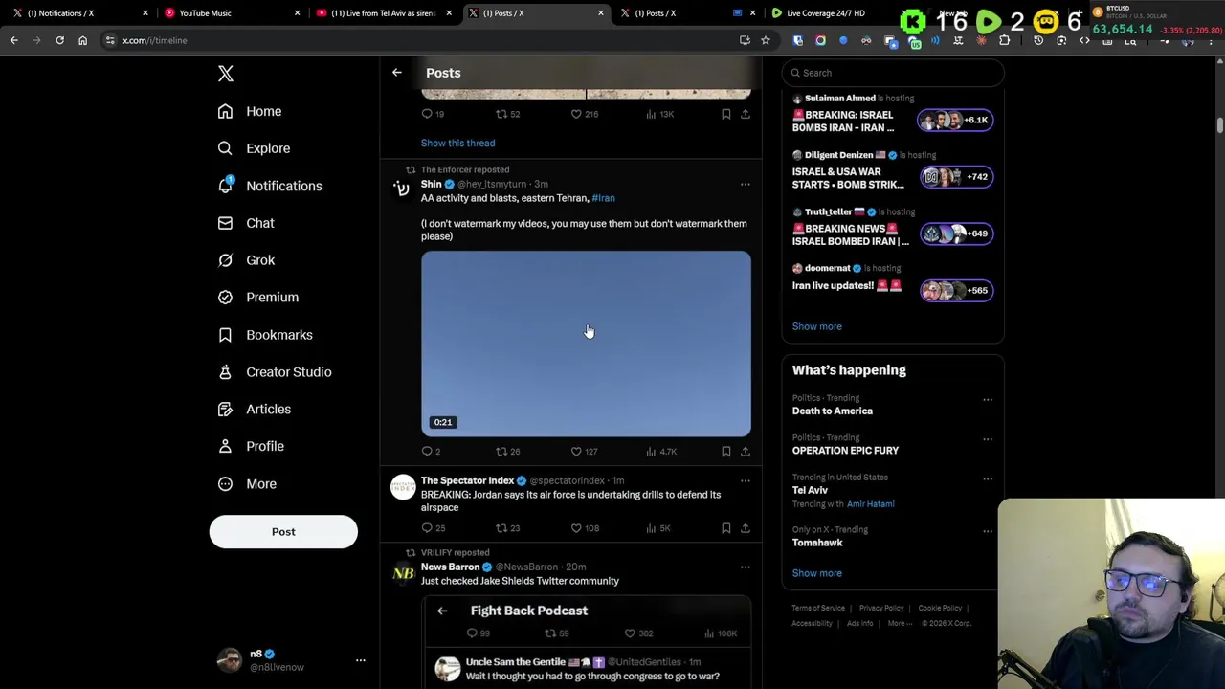Image resolution: width=1225 pixels, height=689 pixels.
Task: Repost Shin's post with 26 reposts
Action: tap(507, 451)
